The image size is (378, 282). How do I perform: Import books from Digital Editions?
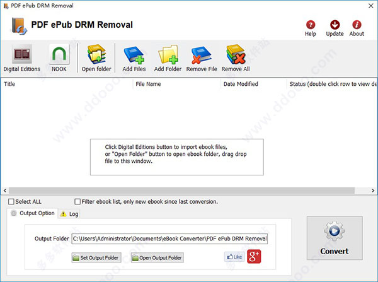pyautogui.click(x=21, y=58)
